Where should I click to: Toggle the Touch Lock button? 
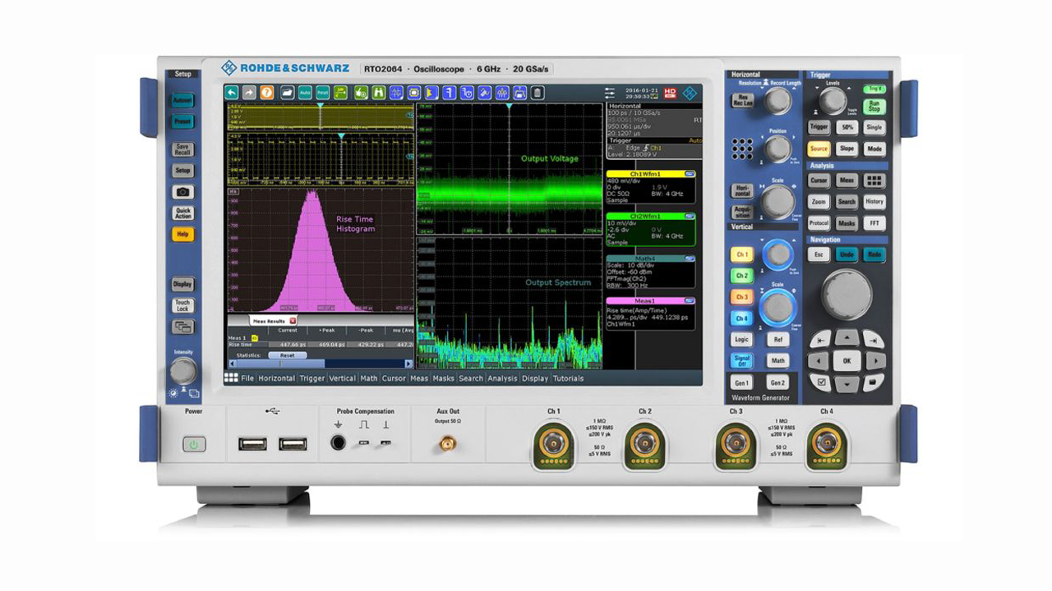pyautogui.click(x=182, y=305)
